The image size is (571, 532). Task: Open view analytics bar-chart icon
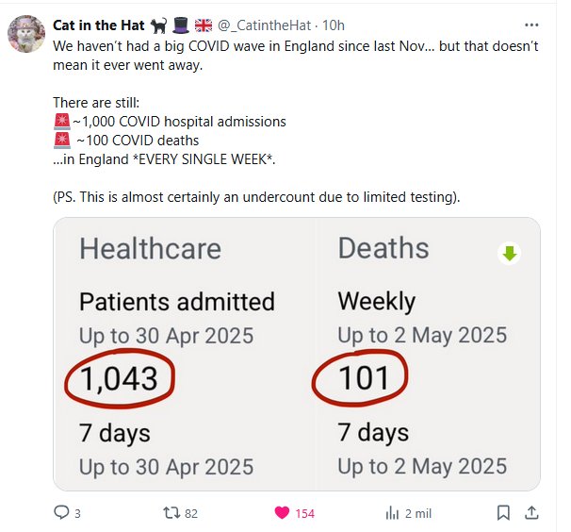[x=393, y=513]
